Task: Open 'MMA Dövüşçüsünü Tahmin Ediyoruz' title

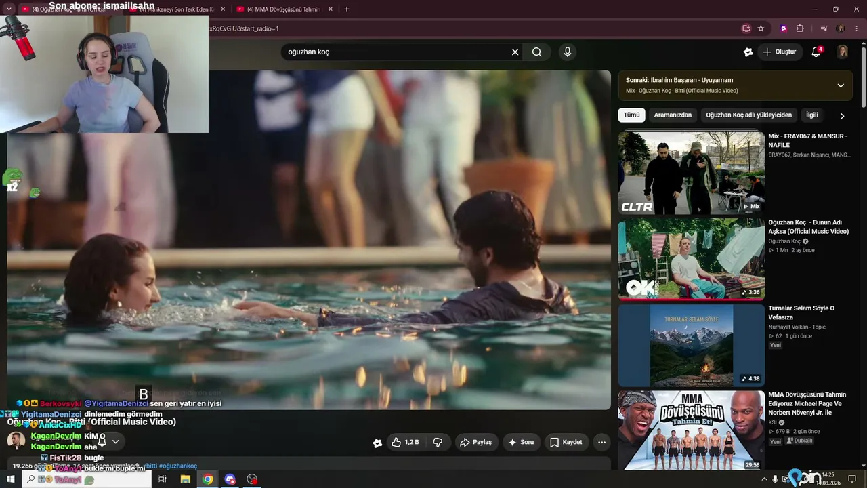Action: pos(807,403)
